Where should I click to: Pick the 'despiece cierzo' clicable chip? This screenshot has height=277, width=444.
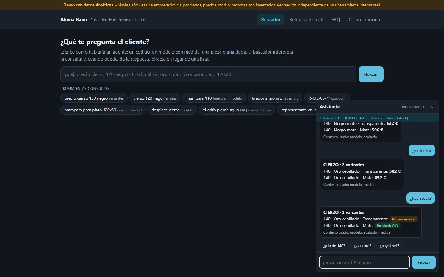point(172,110)
